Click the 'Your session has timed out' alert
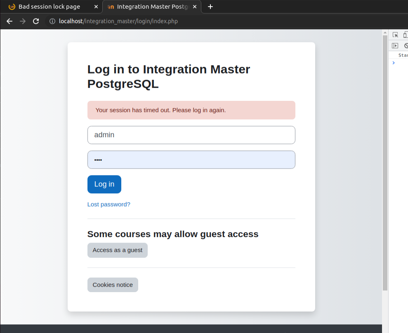408x333 pixels. point(191,110)
